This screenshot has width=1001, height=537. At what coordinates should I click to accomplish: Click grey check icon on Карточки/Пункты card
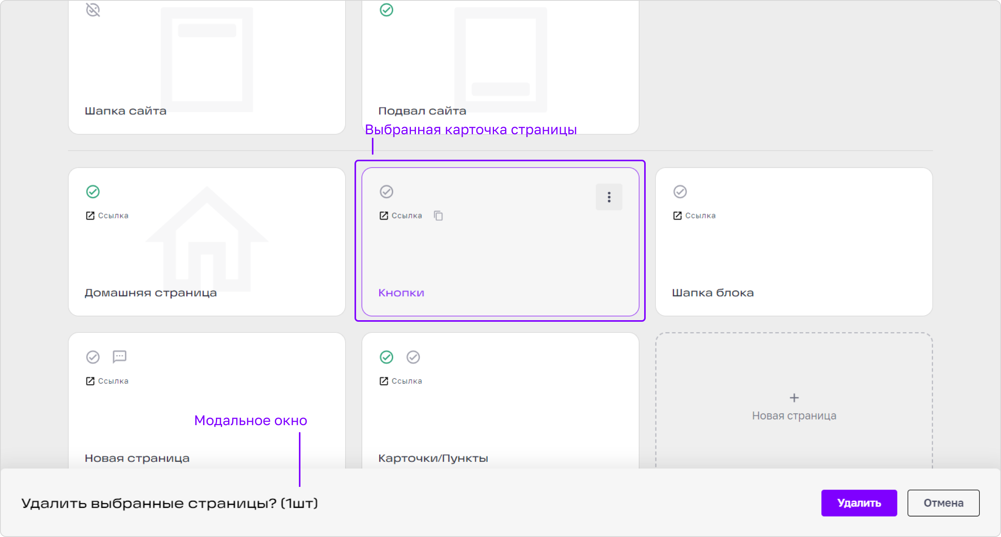[413, 357]
